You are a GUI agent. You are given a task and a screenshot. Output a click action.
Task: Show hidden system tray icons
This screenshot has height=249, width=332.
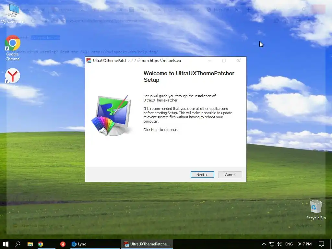[x=264, y=244]
